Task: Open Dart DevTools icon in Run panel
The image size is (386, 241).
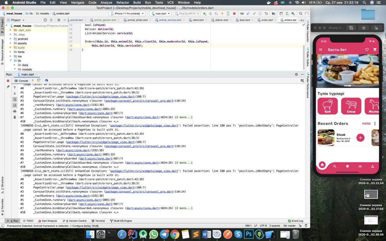Action: pos(46,80)
